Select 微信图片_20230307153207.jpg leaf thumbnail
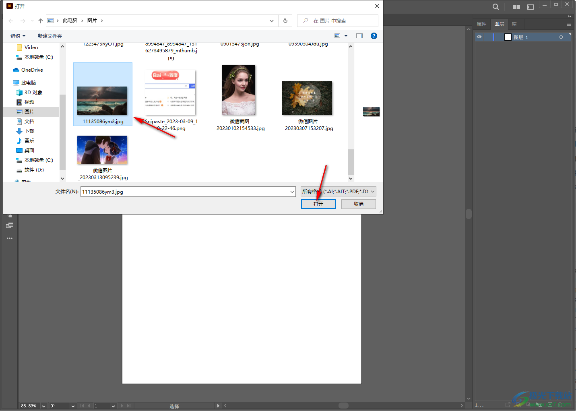 (307, 98)
